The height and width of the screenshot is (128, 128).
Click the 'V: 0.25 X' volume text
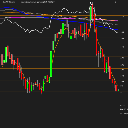coord(124,109)
